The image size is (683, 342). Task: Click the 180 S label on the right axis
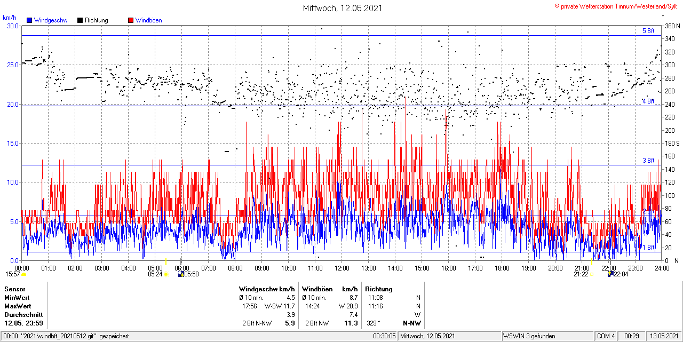(x=672, y=143)
